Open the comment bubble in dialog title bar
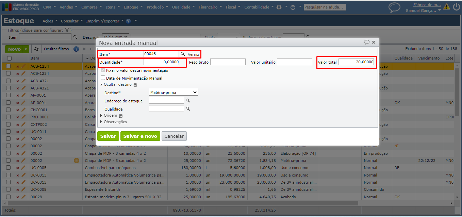This screenshot has width=462, height=217. click(366, 42)
